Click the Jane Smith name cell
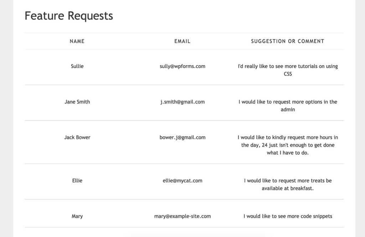Image resolution: width=365 pixels, height=237 pixels. tap(77, 102)
